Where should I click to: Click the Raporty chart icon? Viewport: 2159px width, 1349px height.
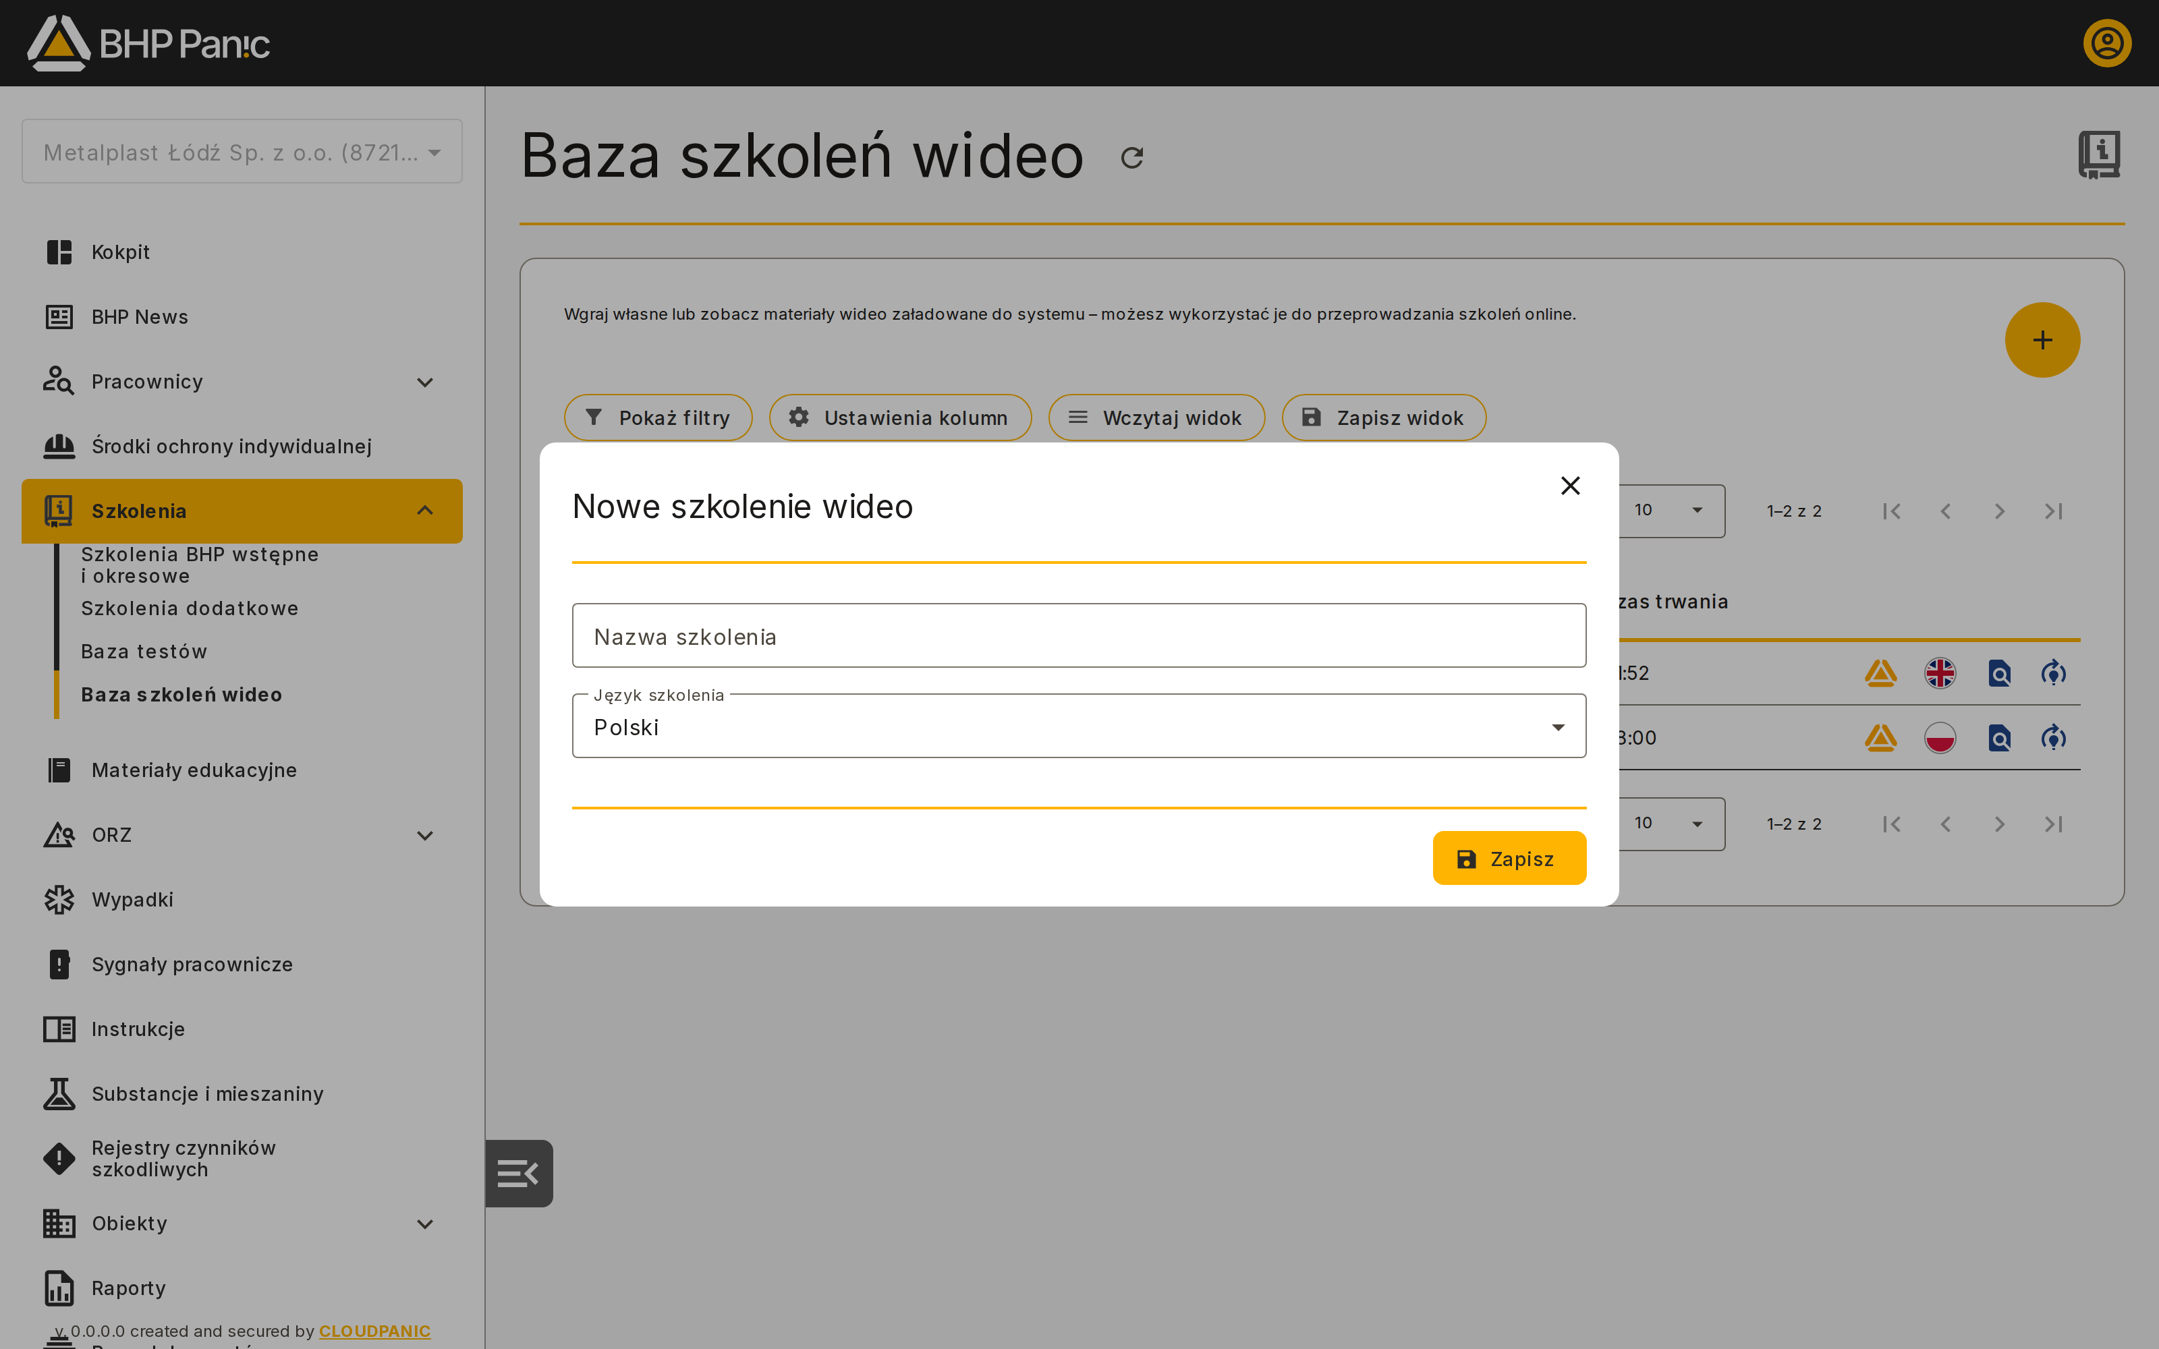[x=59, y=1288]
